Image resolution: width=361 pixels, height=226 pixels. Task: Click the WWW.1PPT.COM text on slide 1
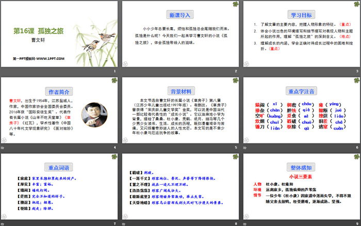click(x=51, y=58)
